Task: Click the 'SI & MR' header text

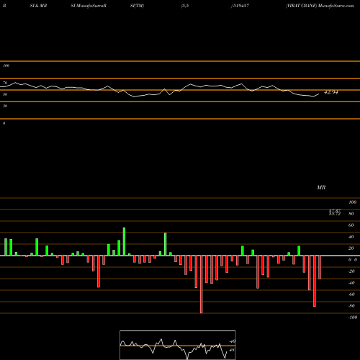Action: click(x=38, y=6)
